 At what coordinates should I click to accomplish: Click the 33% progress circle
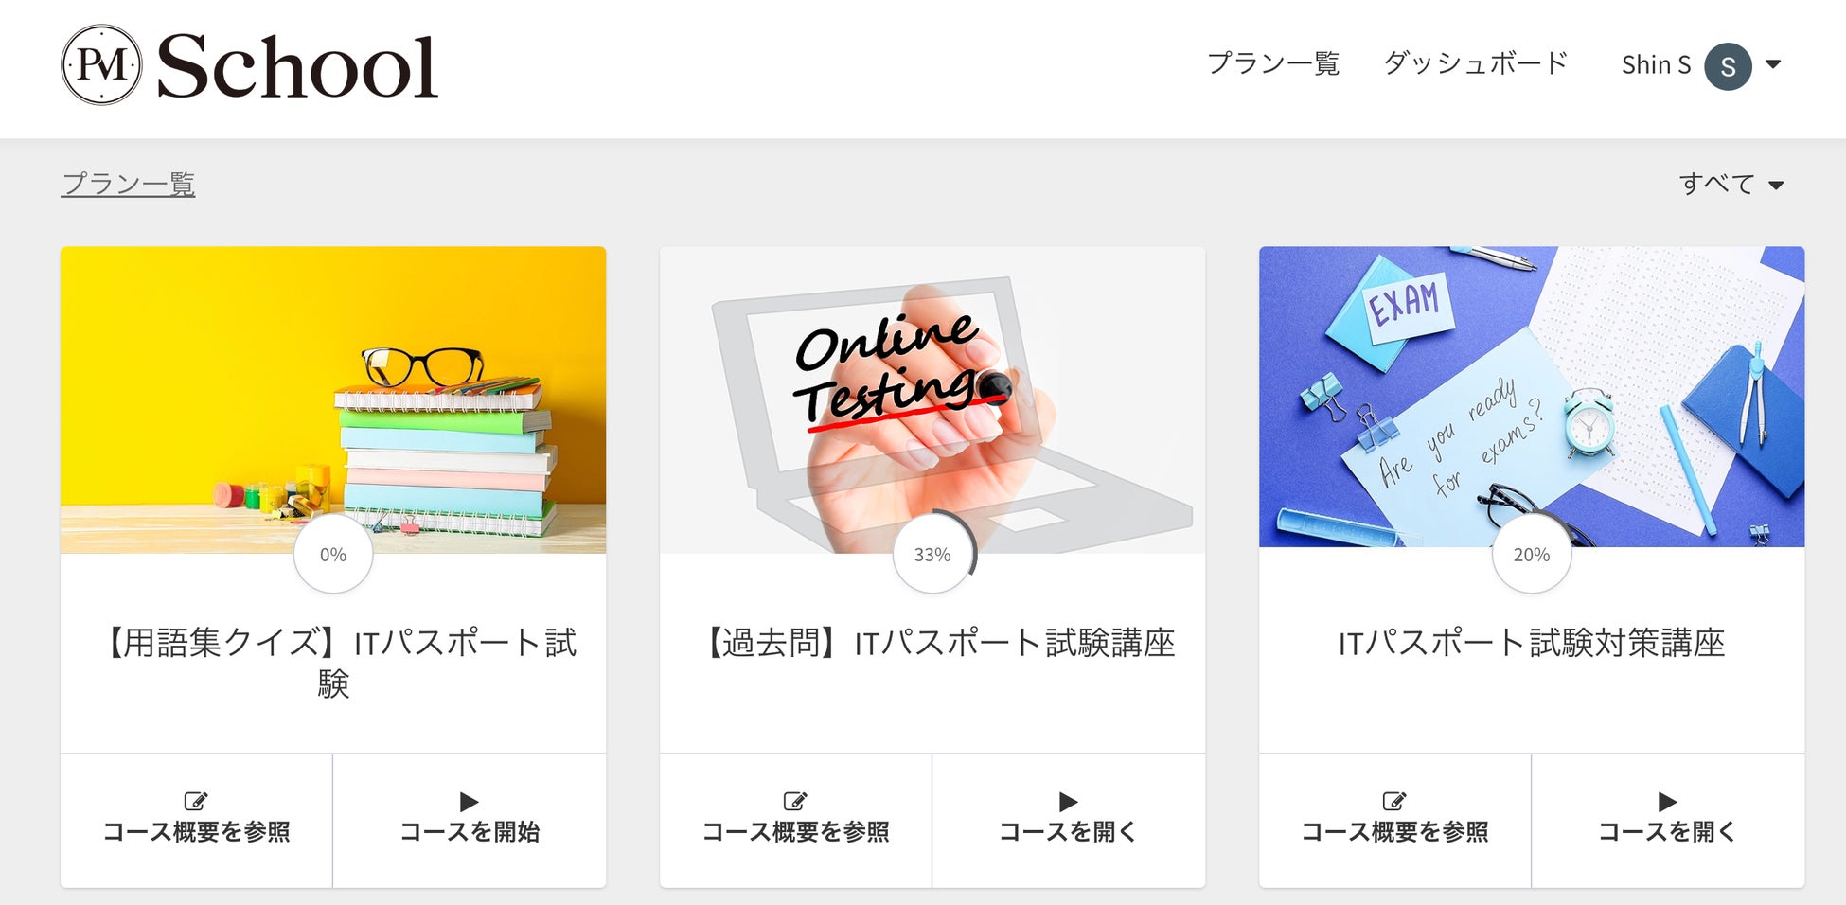933,555
